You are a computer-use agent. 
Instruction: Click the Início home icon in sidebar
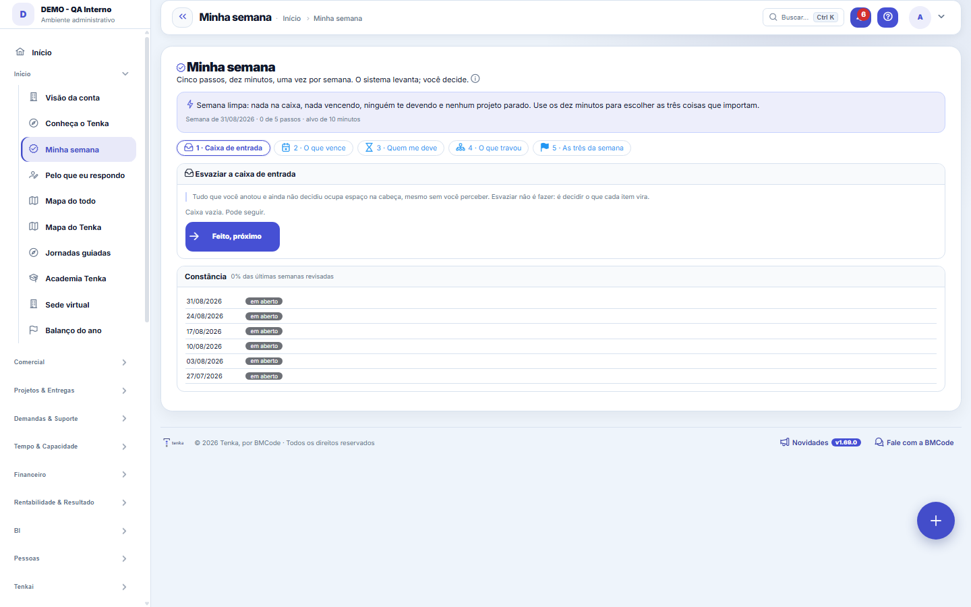20,52
